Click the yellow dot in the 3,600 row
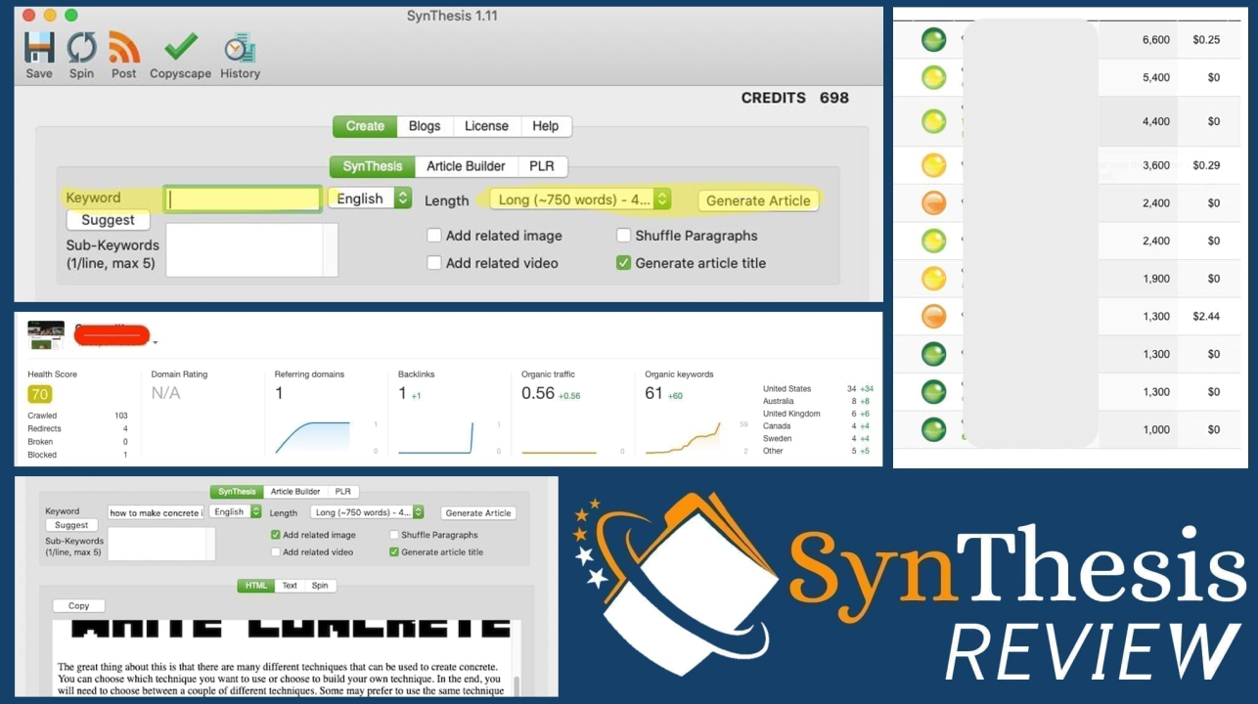This screenshot has height=704, width=1258. (x=934, y=165)
